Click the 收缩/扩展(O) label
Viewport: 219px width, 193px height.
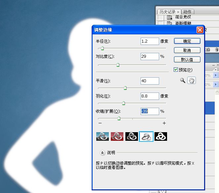click(108, 111)
